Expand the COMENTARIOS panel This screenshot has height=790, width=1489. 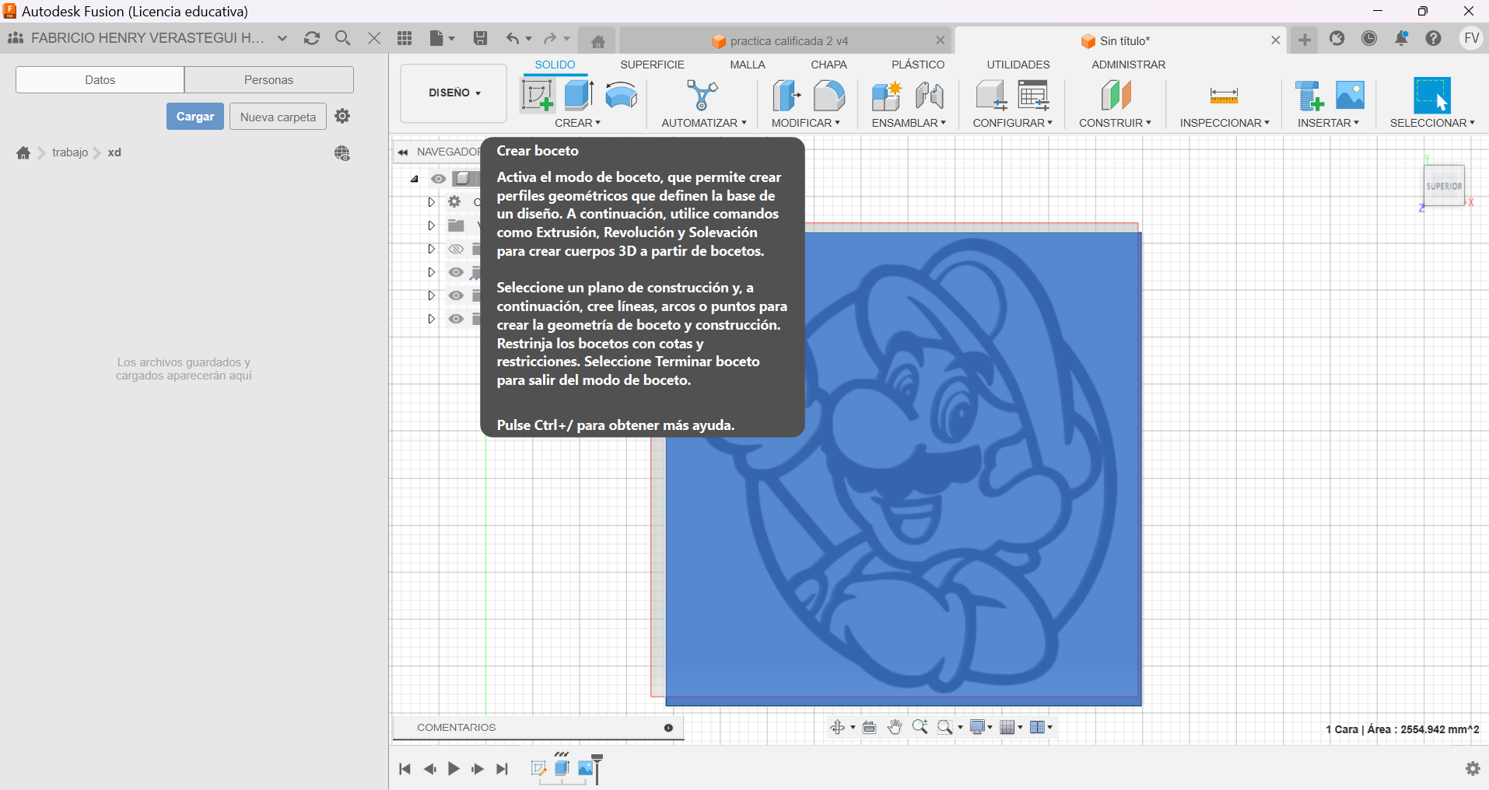[x=668, y=728]
